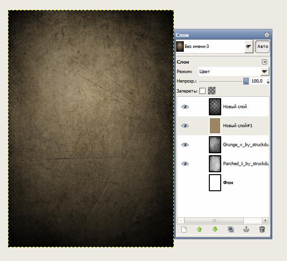Select the layer name Grunge_v_by_struckdu
This screenshot has width=287, height=261.
pyautogui.click(x=246, y=145)
